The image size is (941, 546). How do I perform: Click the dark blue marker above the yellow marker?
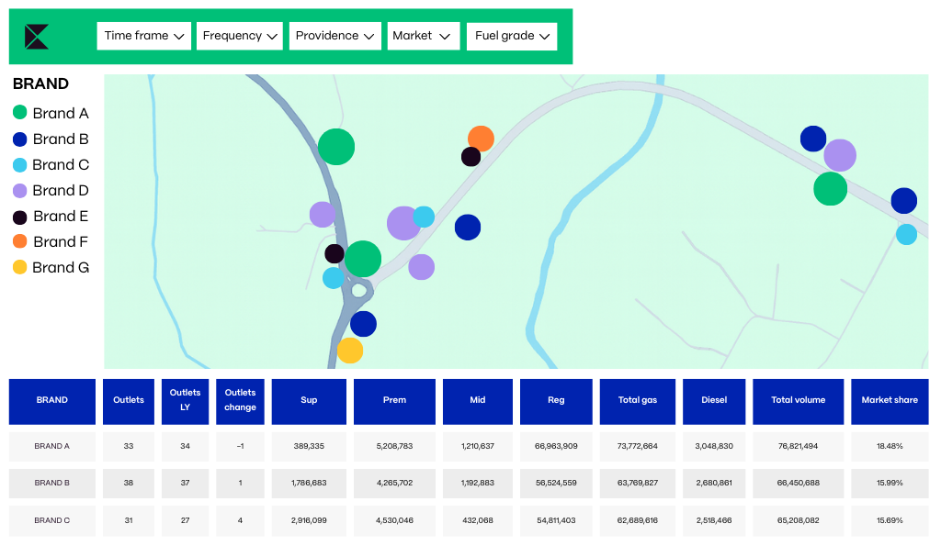coord(363,324)
